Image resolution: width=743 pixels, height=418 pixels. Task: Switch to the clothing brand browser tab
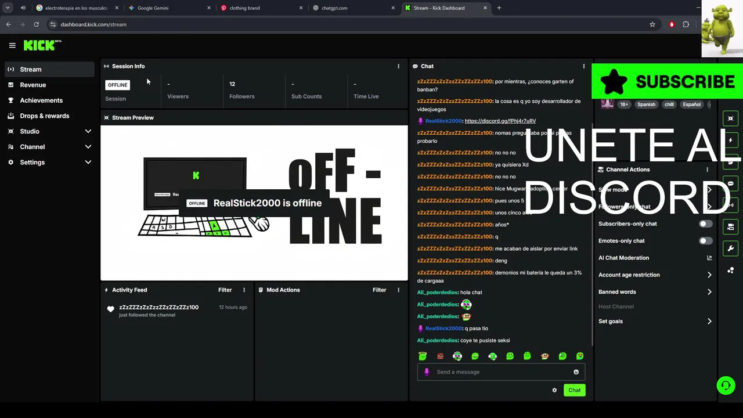point(261,8)
